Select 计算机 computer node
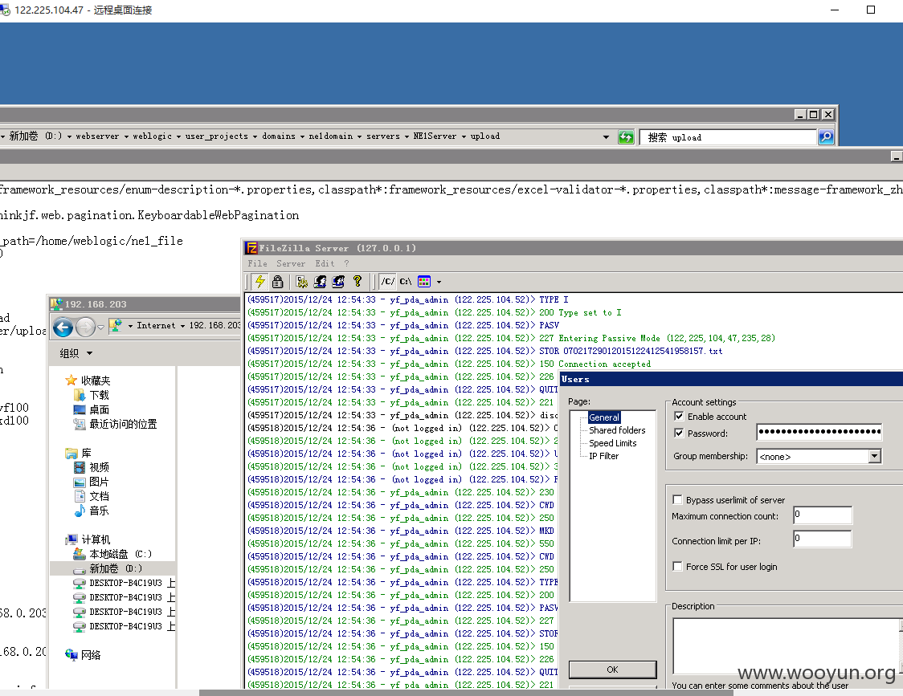 click(x=88, y=539)
